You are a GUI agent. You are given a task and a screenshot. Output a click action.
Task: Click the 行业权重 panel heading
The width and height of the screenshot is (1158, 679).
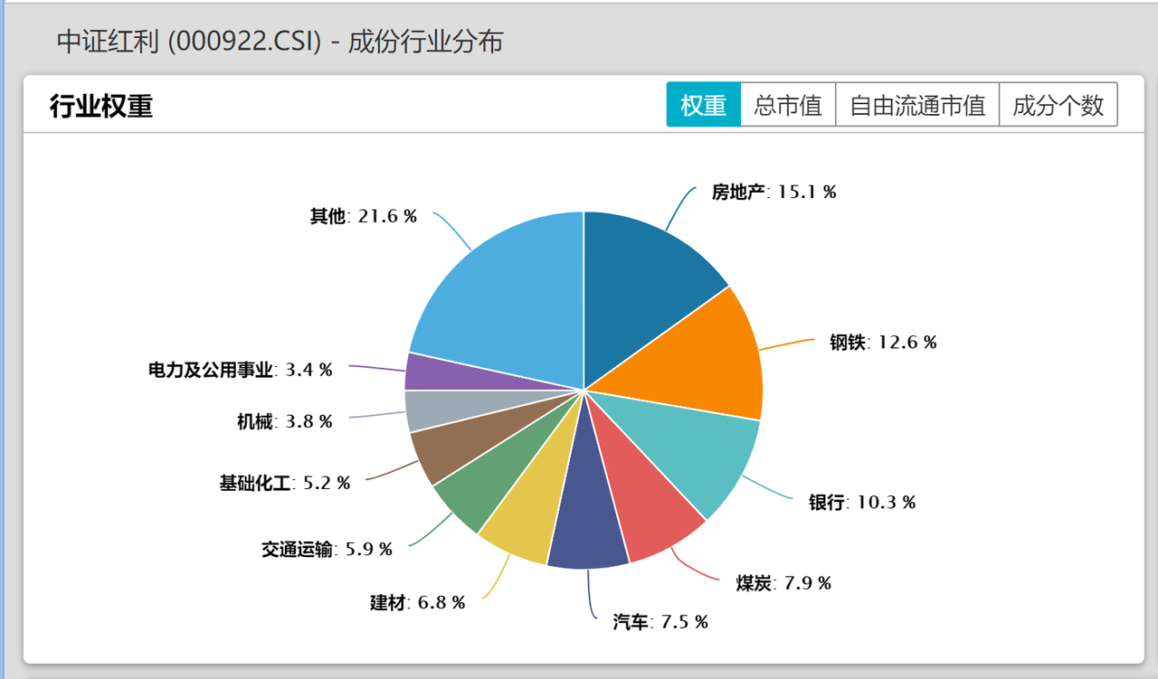click(101, 106)
